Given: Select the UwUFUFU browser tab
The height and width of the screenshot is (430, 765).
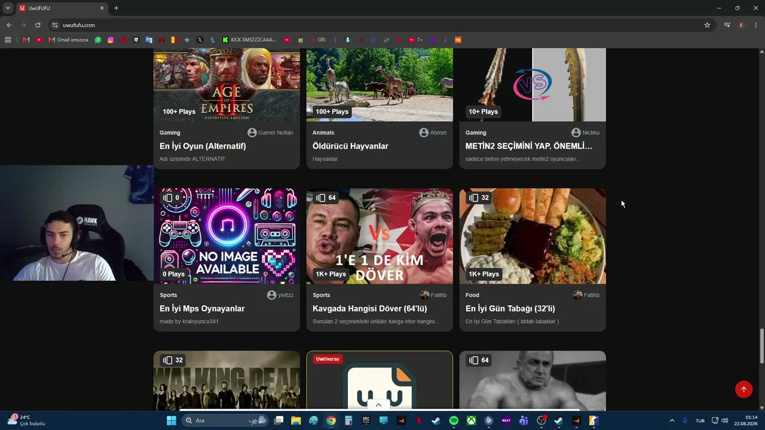Looking at the screenshot, I should click(62, 8).
